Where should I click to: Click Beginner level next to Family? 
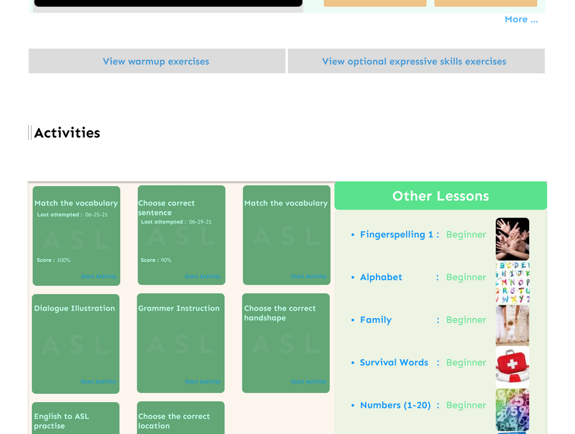(466, 320)
